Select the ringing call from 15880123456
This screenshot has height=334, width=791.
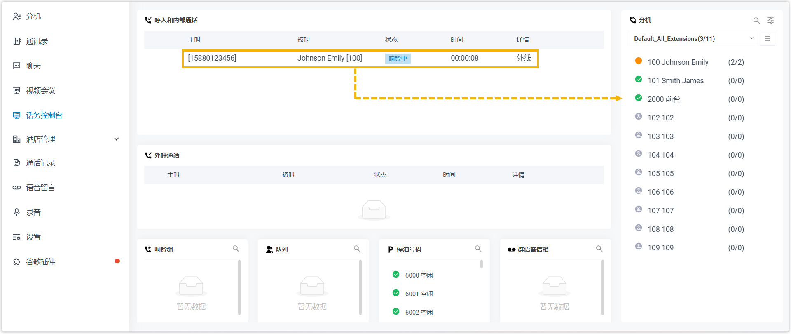pos(360,59)
